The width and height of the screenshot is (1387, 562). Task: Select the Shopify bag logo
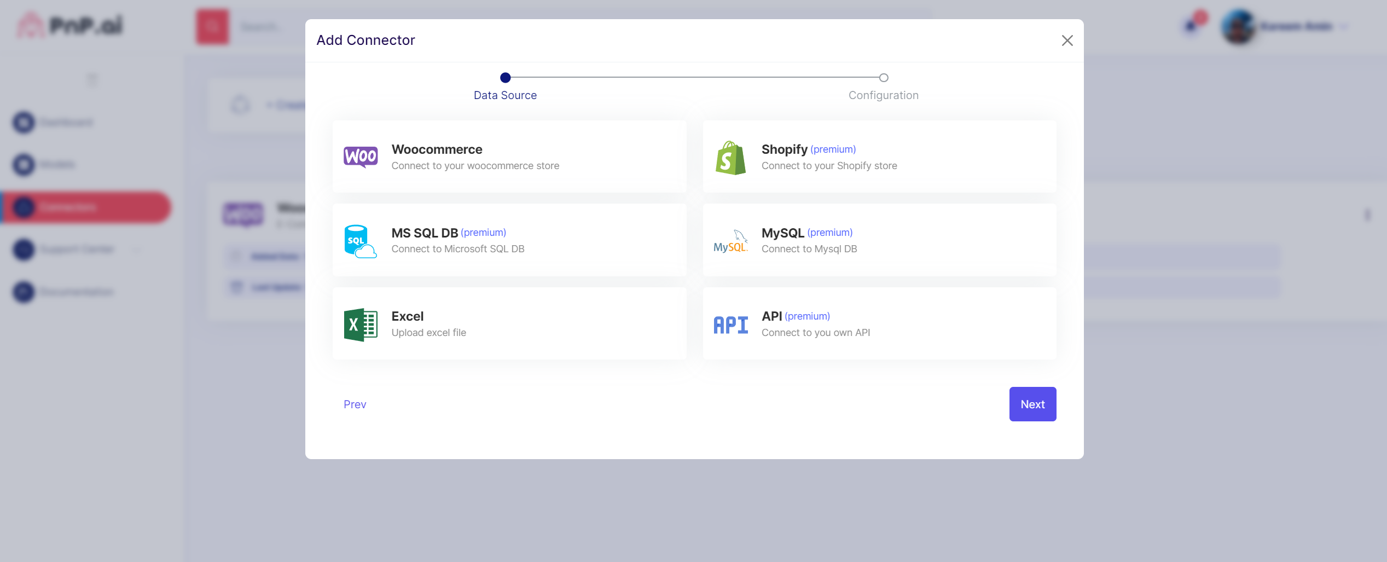tap(730, 158)
